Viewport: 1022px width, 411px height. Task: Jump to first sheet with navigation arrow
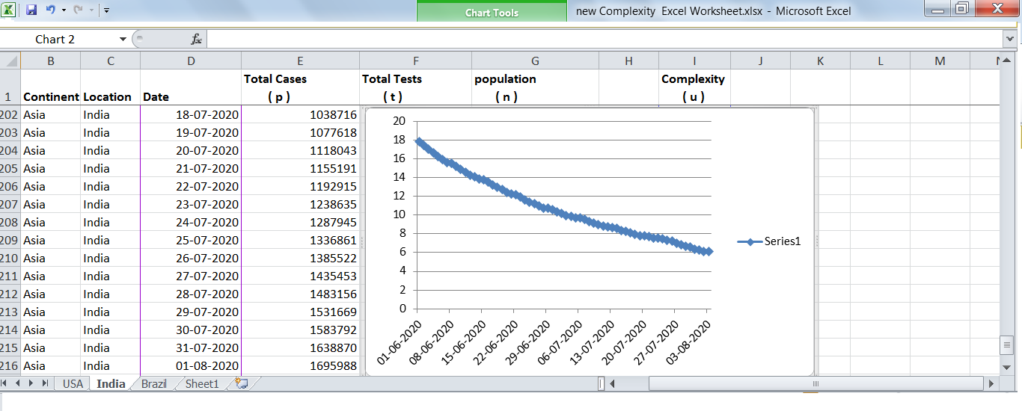(x=7, y=383)
